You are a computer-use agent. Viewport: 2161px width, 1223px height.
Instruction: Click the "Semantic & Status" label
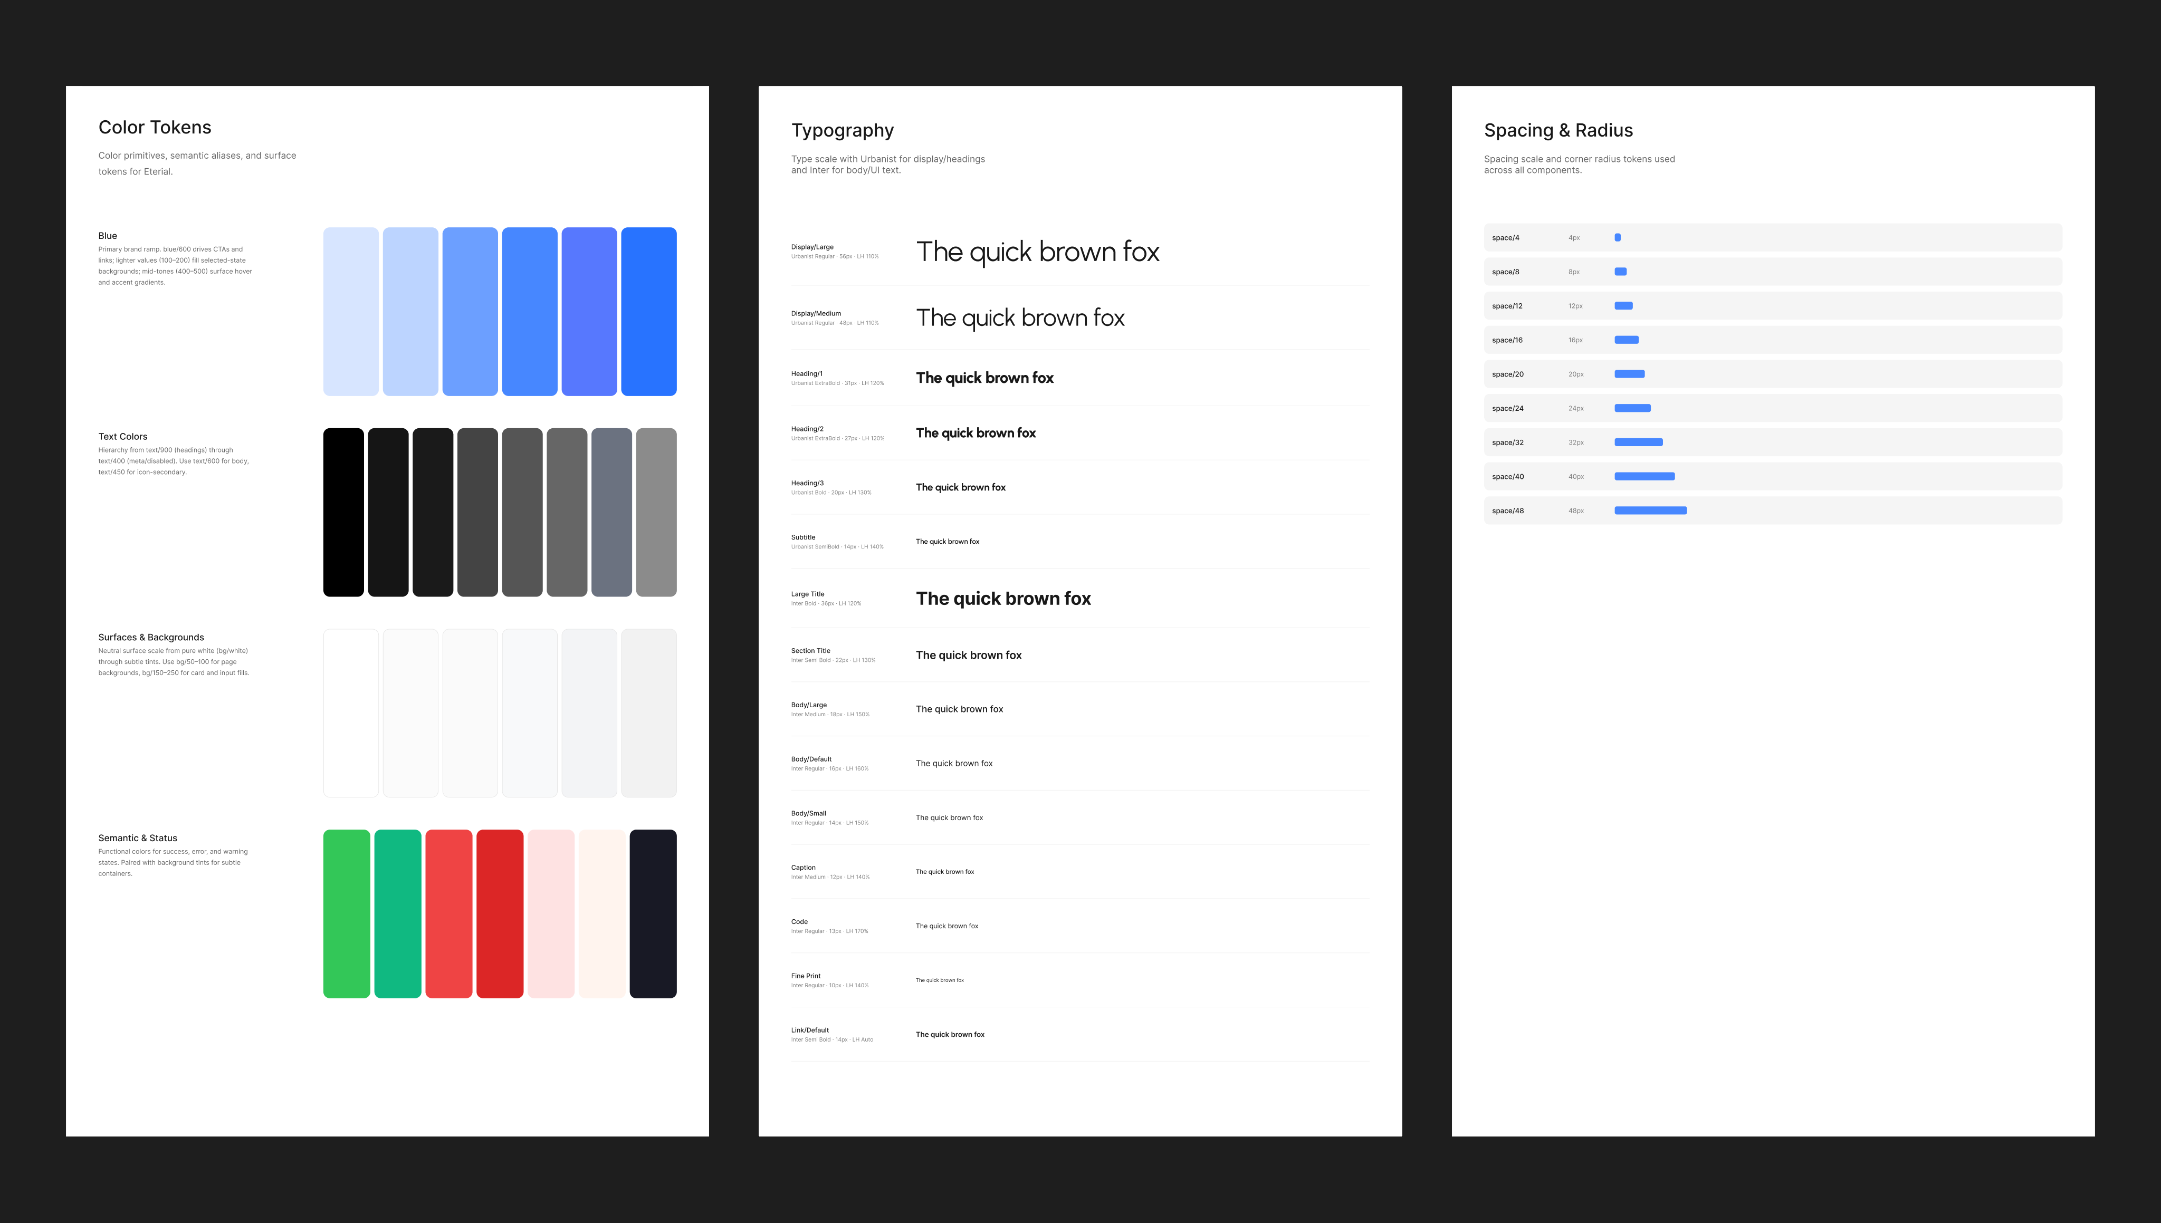pos(138,839)
